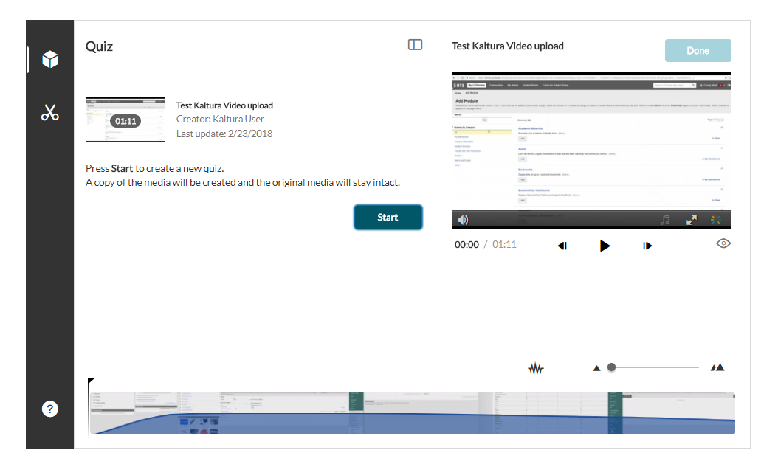The image size is (778, 464).
Task: Zoom in timeline with large triangles
Action: click(x=717, y=367)
